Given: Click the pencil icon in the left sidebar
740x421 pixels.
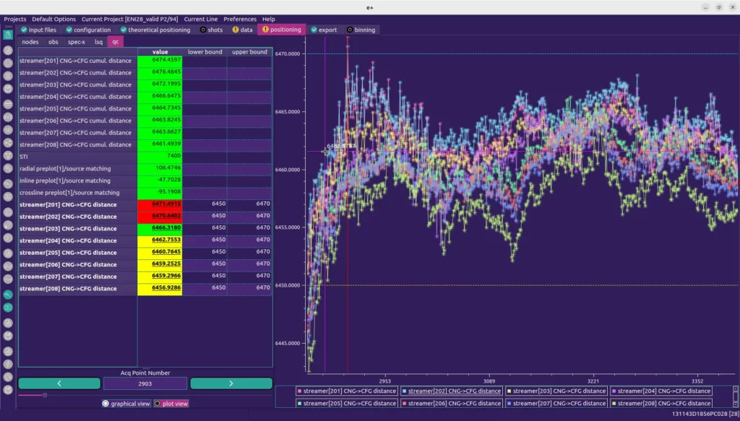Looking at the screenshot, I should (7, 225).
